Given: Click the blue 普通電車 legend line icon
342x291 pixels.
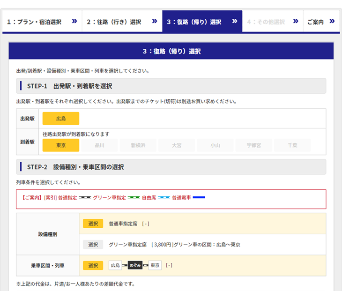Looking at the screenshot, I should click(x=199, y=198).
